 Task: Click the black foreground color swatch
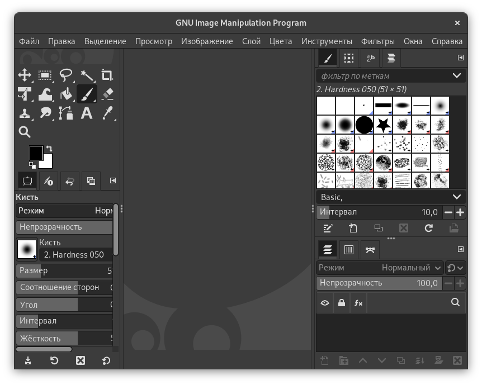36,153
